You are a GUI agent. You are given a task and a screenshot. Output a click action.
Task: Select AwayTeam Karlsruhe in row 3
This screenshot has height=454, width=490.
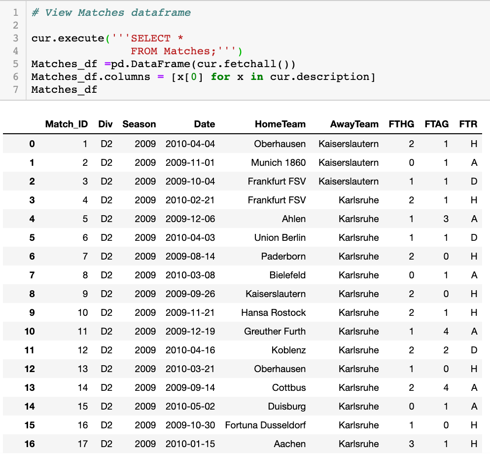pos(359,200)
